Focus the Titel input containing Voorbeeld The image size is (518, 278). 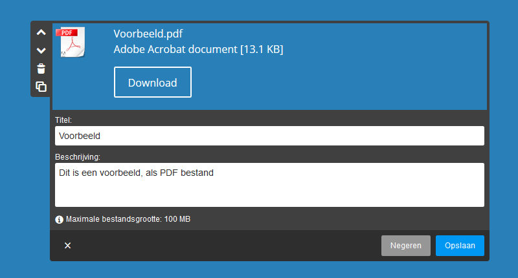(x=269, y=136)
